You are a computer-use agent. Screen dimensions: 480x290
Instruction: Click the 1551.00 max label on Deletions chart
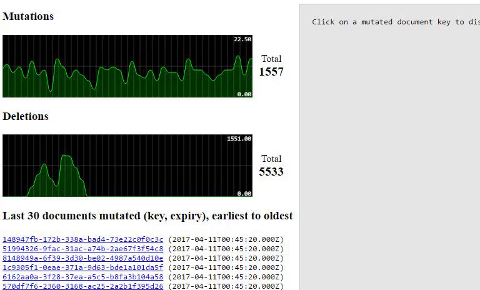pos(239,139)
